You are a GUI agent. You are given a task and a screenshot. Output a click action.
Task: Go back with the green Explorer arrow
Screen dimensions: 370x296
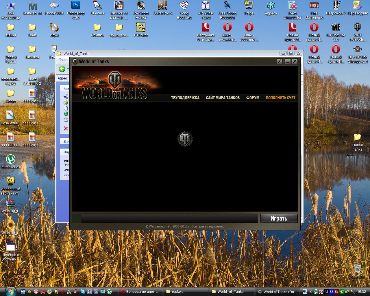click(62, 69)
